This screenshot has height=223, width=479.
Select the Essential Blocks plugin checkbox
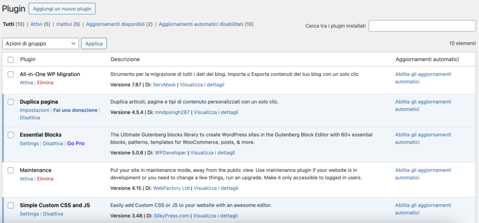(x=11, y=135)
